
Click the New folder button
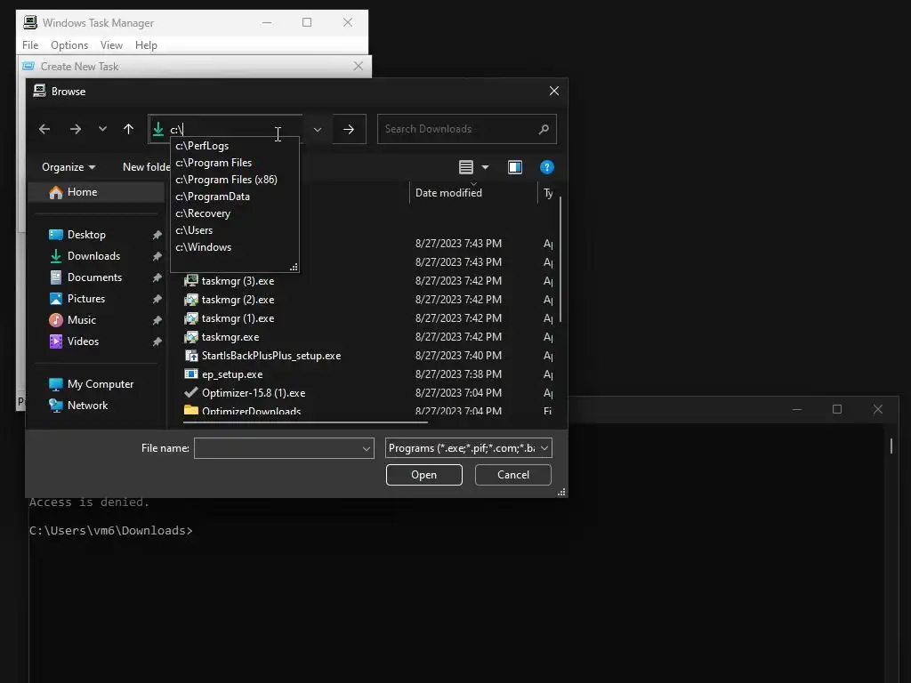(146, 167)
